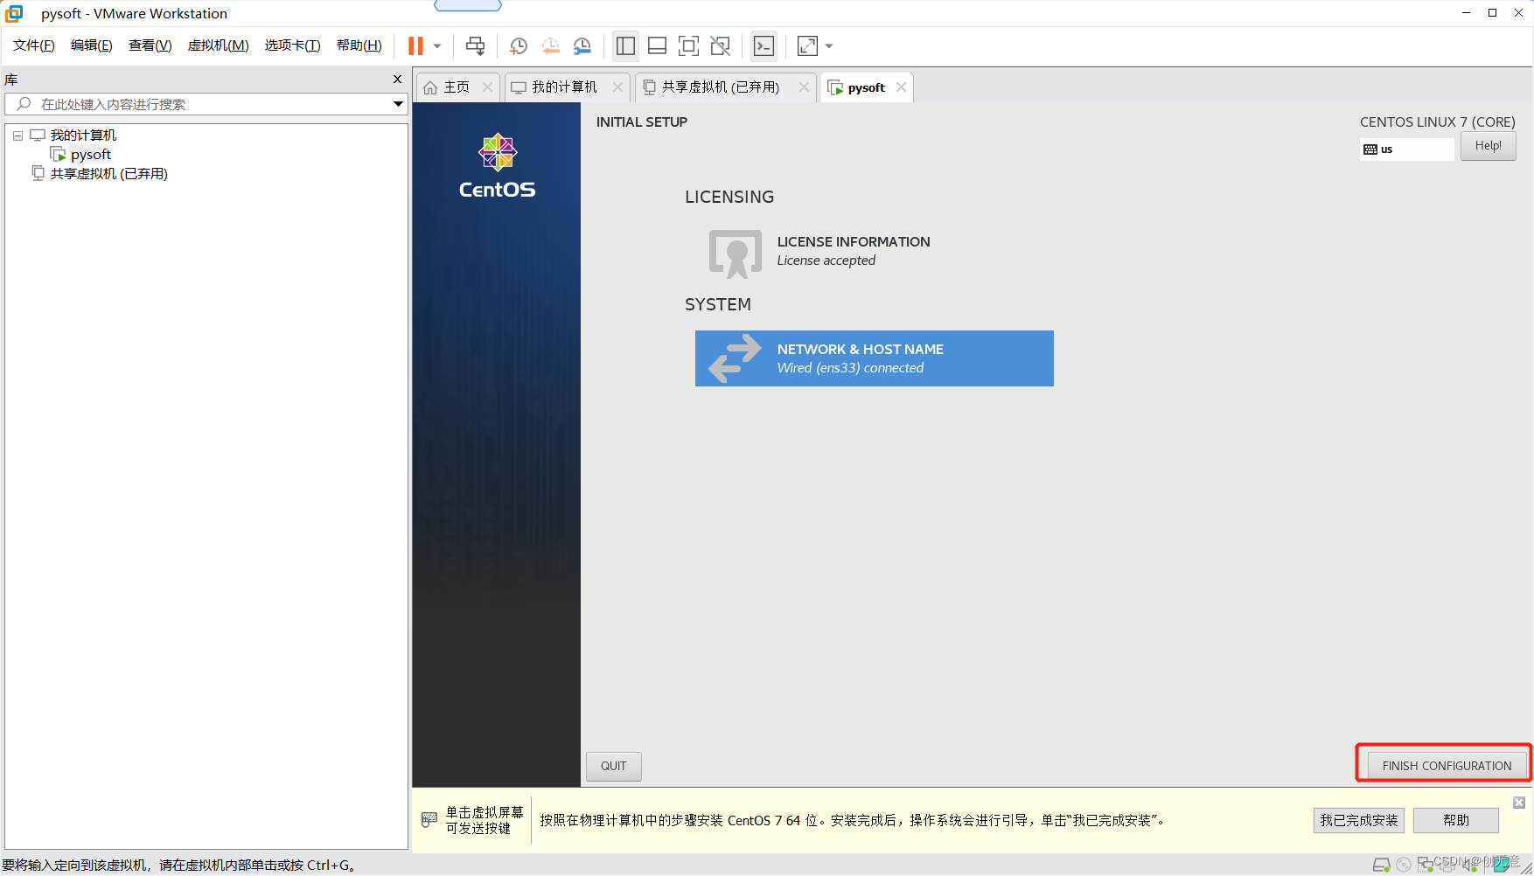Image resolution: width=1534 pixels, height=876 pixels.
Task: Enter full screen mode icon
Action: click(688, 45)
